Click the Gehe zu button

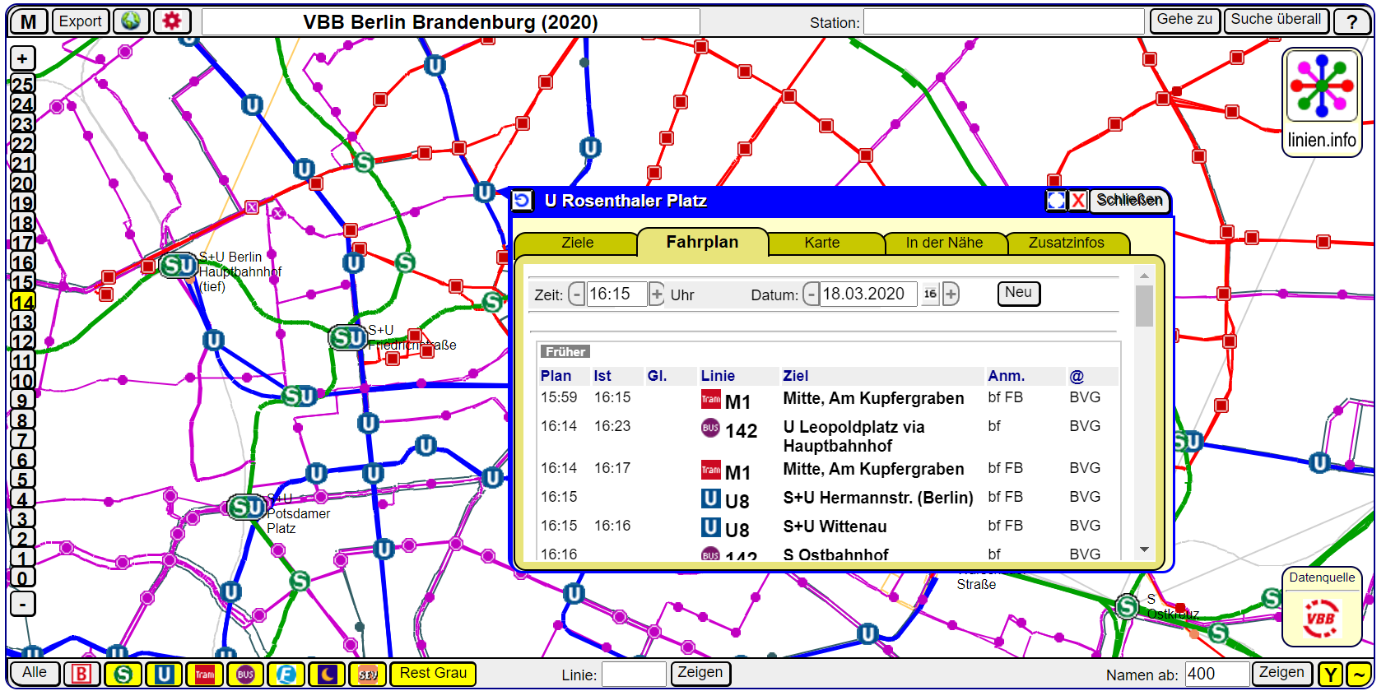point(1185,21)
